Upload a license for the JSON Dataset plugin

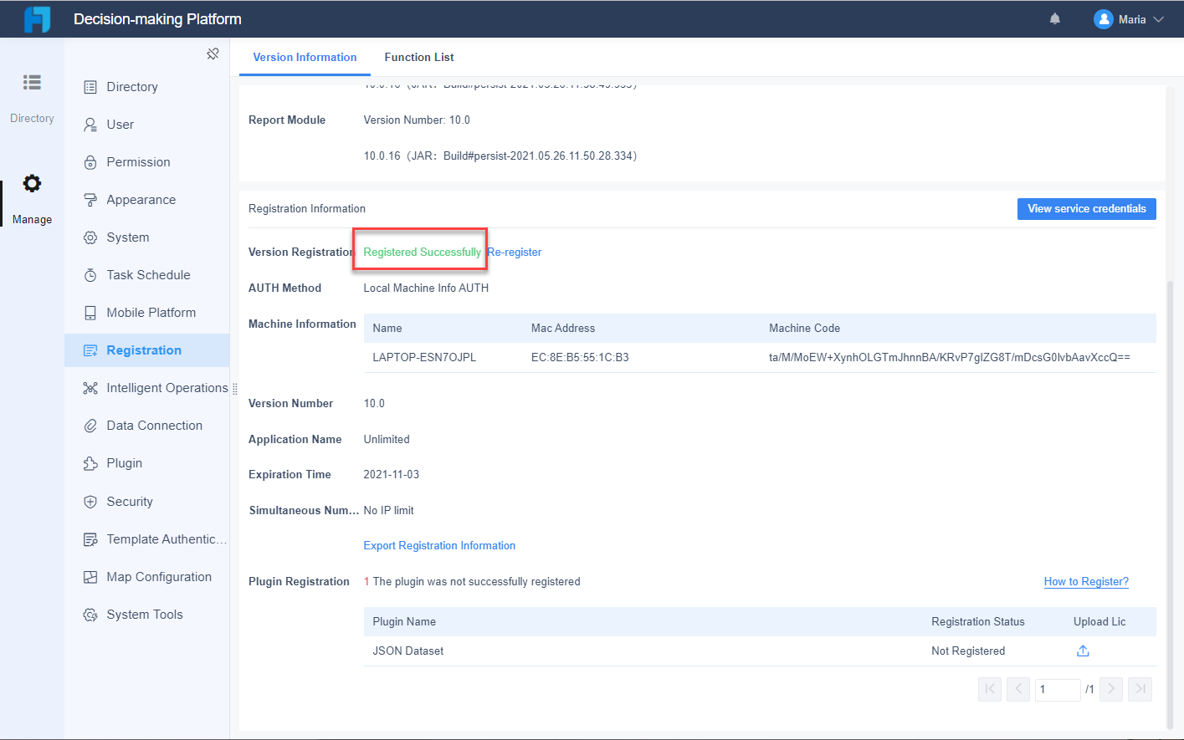pos(1082,651)
